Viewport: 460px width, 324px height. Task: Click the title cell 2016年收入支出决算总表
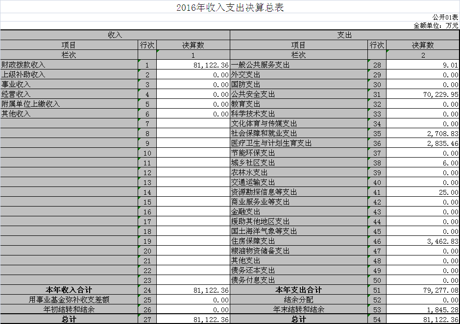point(230,7)
